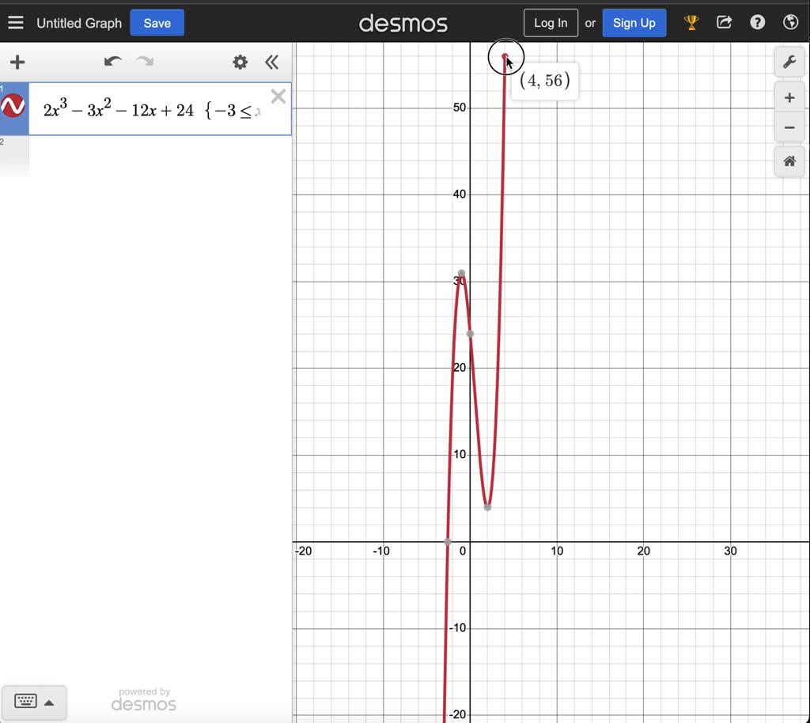Click the Untitled Graph title
Image resolution: width=810 pixels, height=723 pixels.
[78, 23]
